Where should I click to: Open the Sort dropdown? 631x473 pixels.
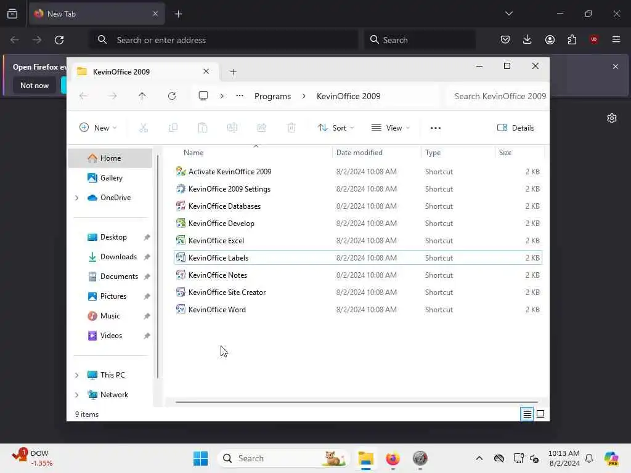[336, 128]
